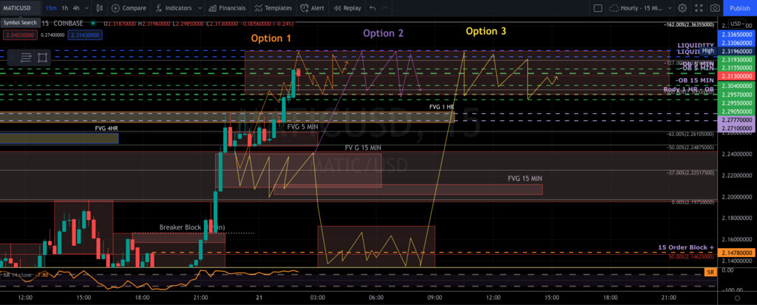
Task: Click the undo arrow in the toolbar
Action: [x=373, y=8]
